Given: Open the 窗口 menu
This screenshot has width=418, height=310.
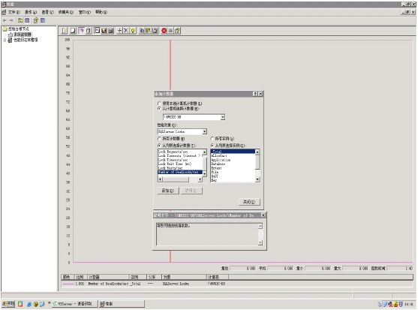Looking at the screenshot, I should pos(85,12).
